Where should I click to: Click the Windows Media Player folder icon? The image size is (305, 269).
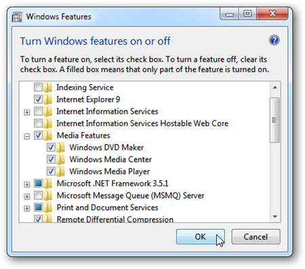click(60, 171)
